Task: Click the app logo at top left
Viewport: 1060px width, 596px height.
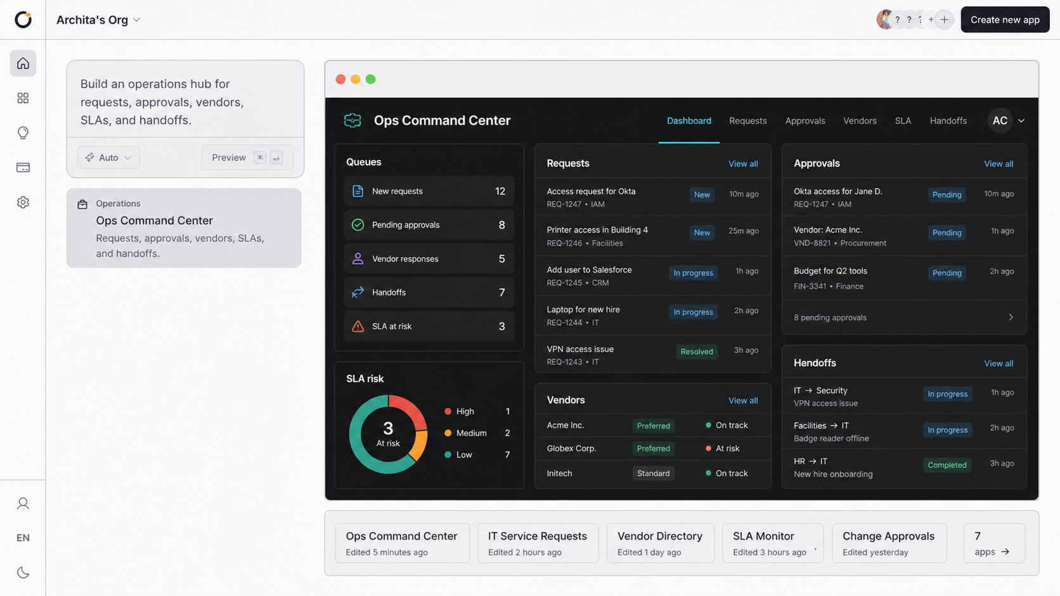Action: (23, 20)
